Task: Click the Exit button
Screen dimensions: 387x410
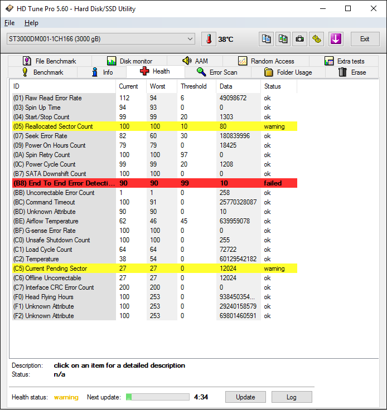Action: (x=365, y=39)
